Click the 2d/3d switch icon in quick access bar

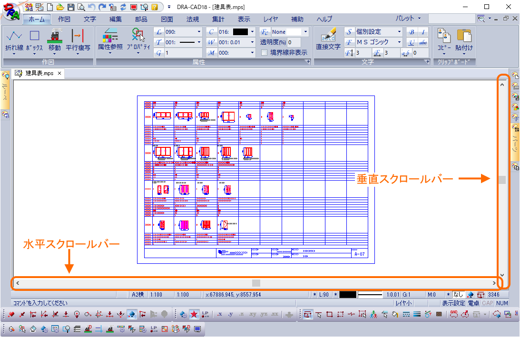[29, 7]
